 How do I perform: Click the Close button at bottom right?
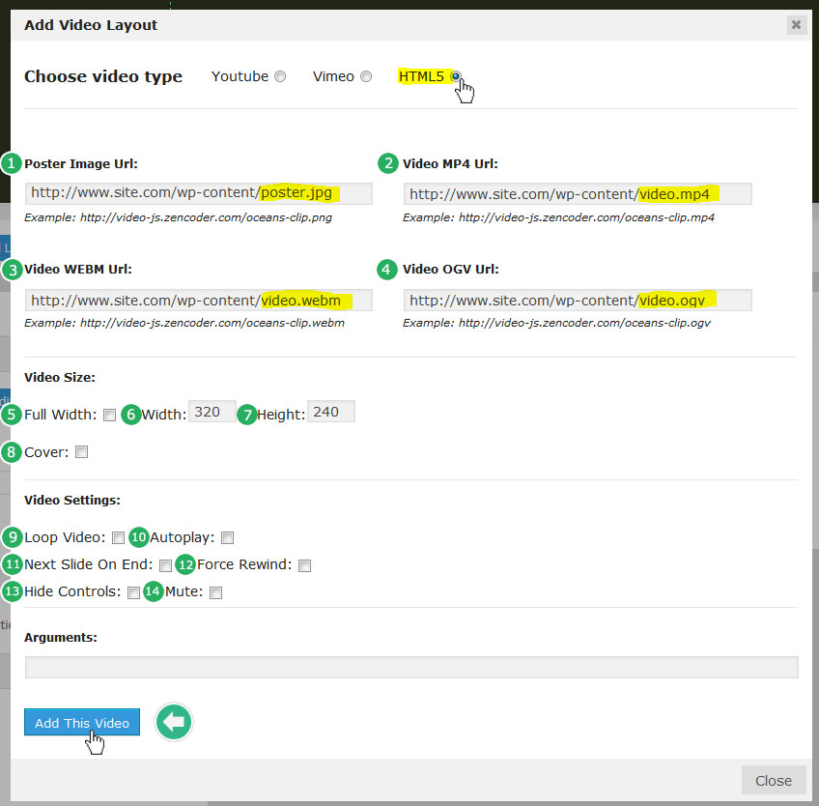coord(773,780)
